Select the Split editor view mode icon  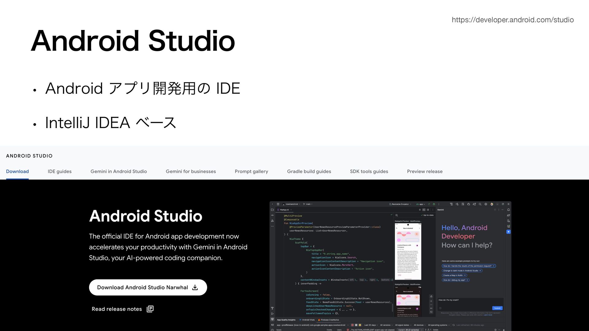[x=424, y=210]
